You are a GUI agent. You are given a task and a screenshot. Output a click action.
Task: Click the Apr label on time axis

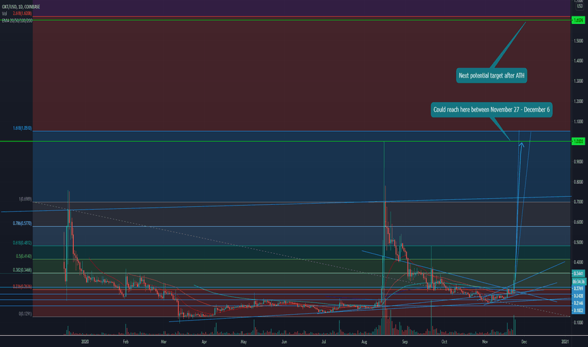click(x=204, y=342)
